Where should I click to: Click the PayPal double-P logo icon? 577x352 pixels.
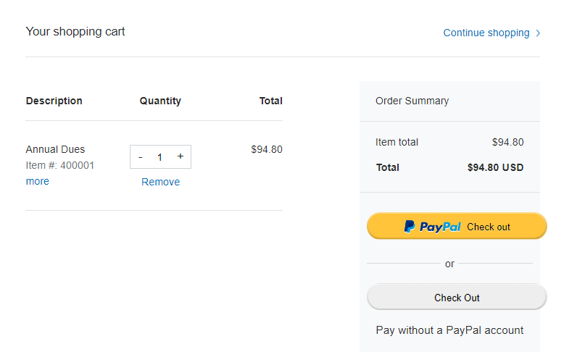(x=410, y=227)
